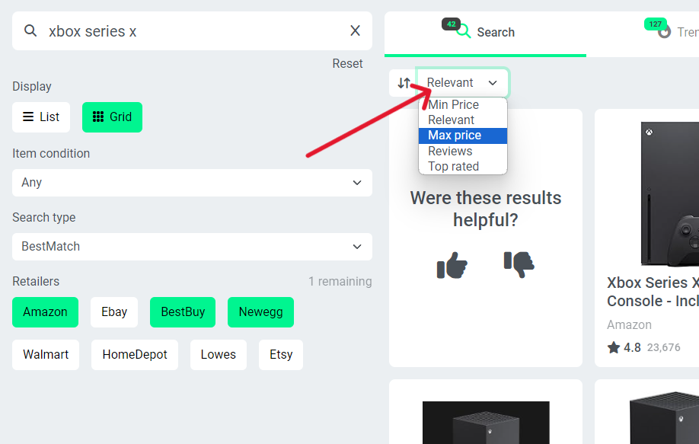Click the Search tab magnifier icon
Image resolution: width=699 pixels, height=444 pixels.
(x=463, y=31)
